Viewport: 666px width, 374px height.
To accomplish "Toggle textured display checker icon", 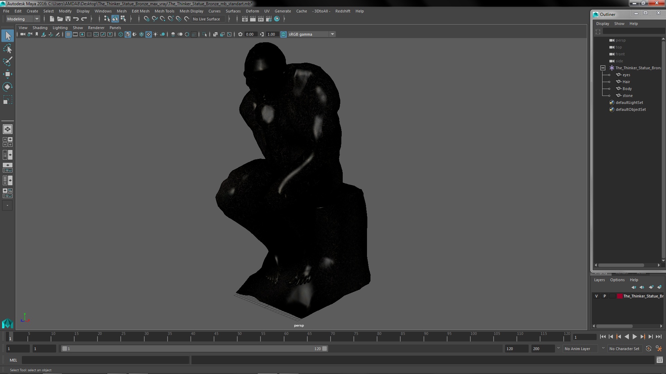I will pos(148,34).
